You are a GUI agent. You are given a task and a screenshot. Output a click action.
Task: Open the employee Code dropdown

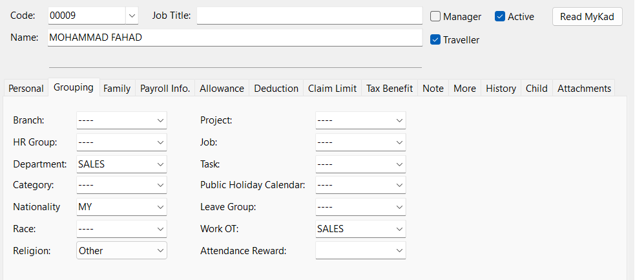click(132, 16)
